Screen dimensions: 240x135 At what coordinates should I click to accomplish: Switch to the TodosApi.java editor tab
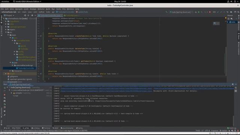[72, 15]
